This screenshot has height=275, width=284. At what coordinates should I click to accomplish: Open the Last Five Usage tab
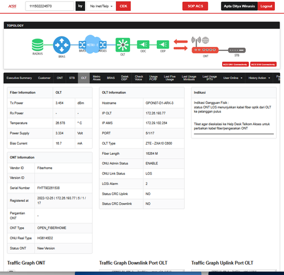pos(170,78)
